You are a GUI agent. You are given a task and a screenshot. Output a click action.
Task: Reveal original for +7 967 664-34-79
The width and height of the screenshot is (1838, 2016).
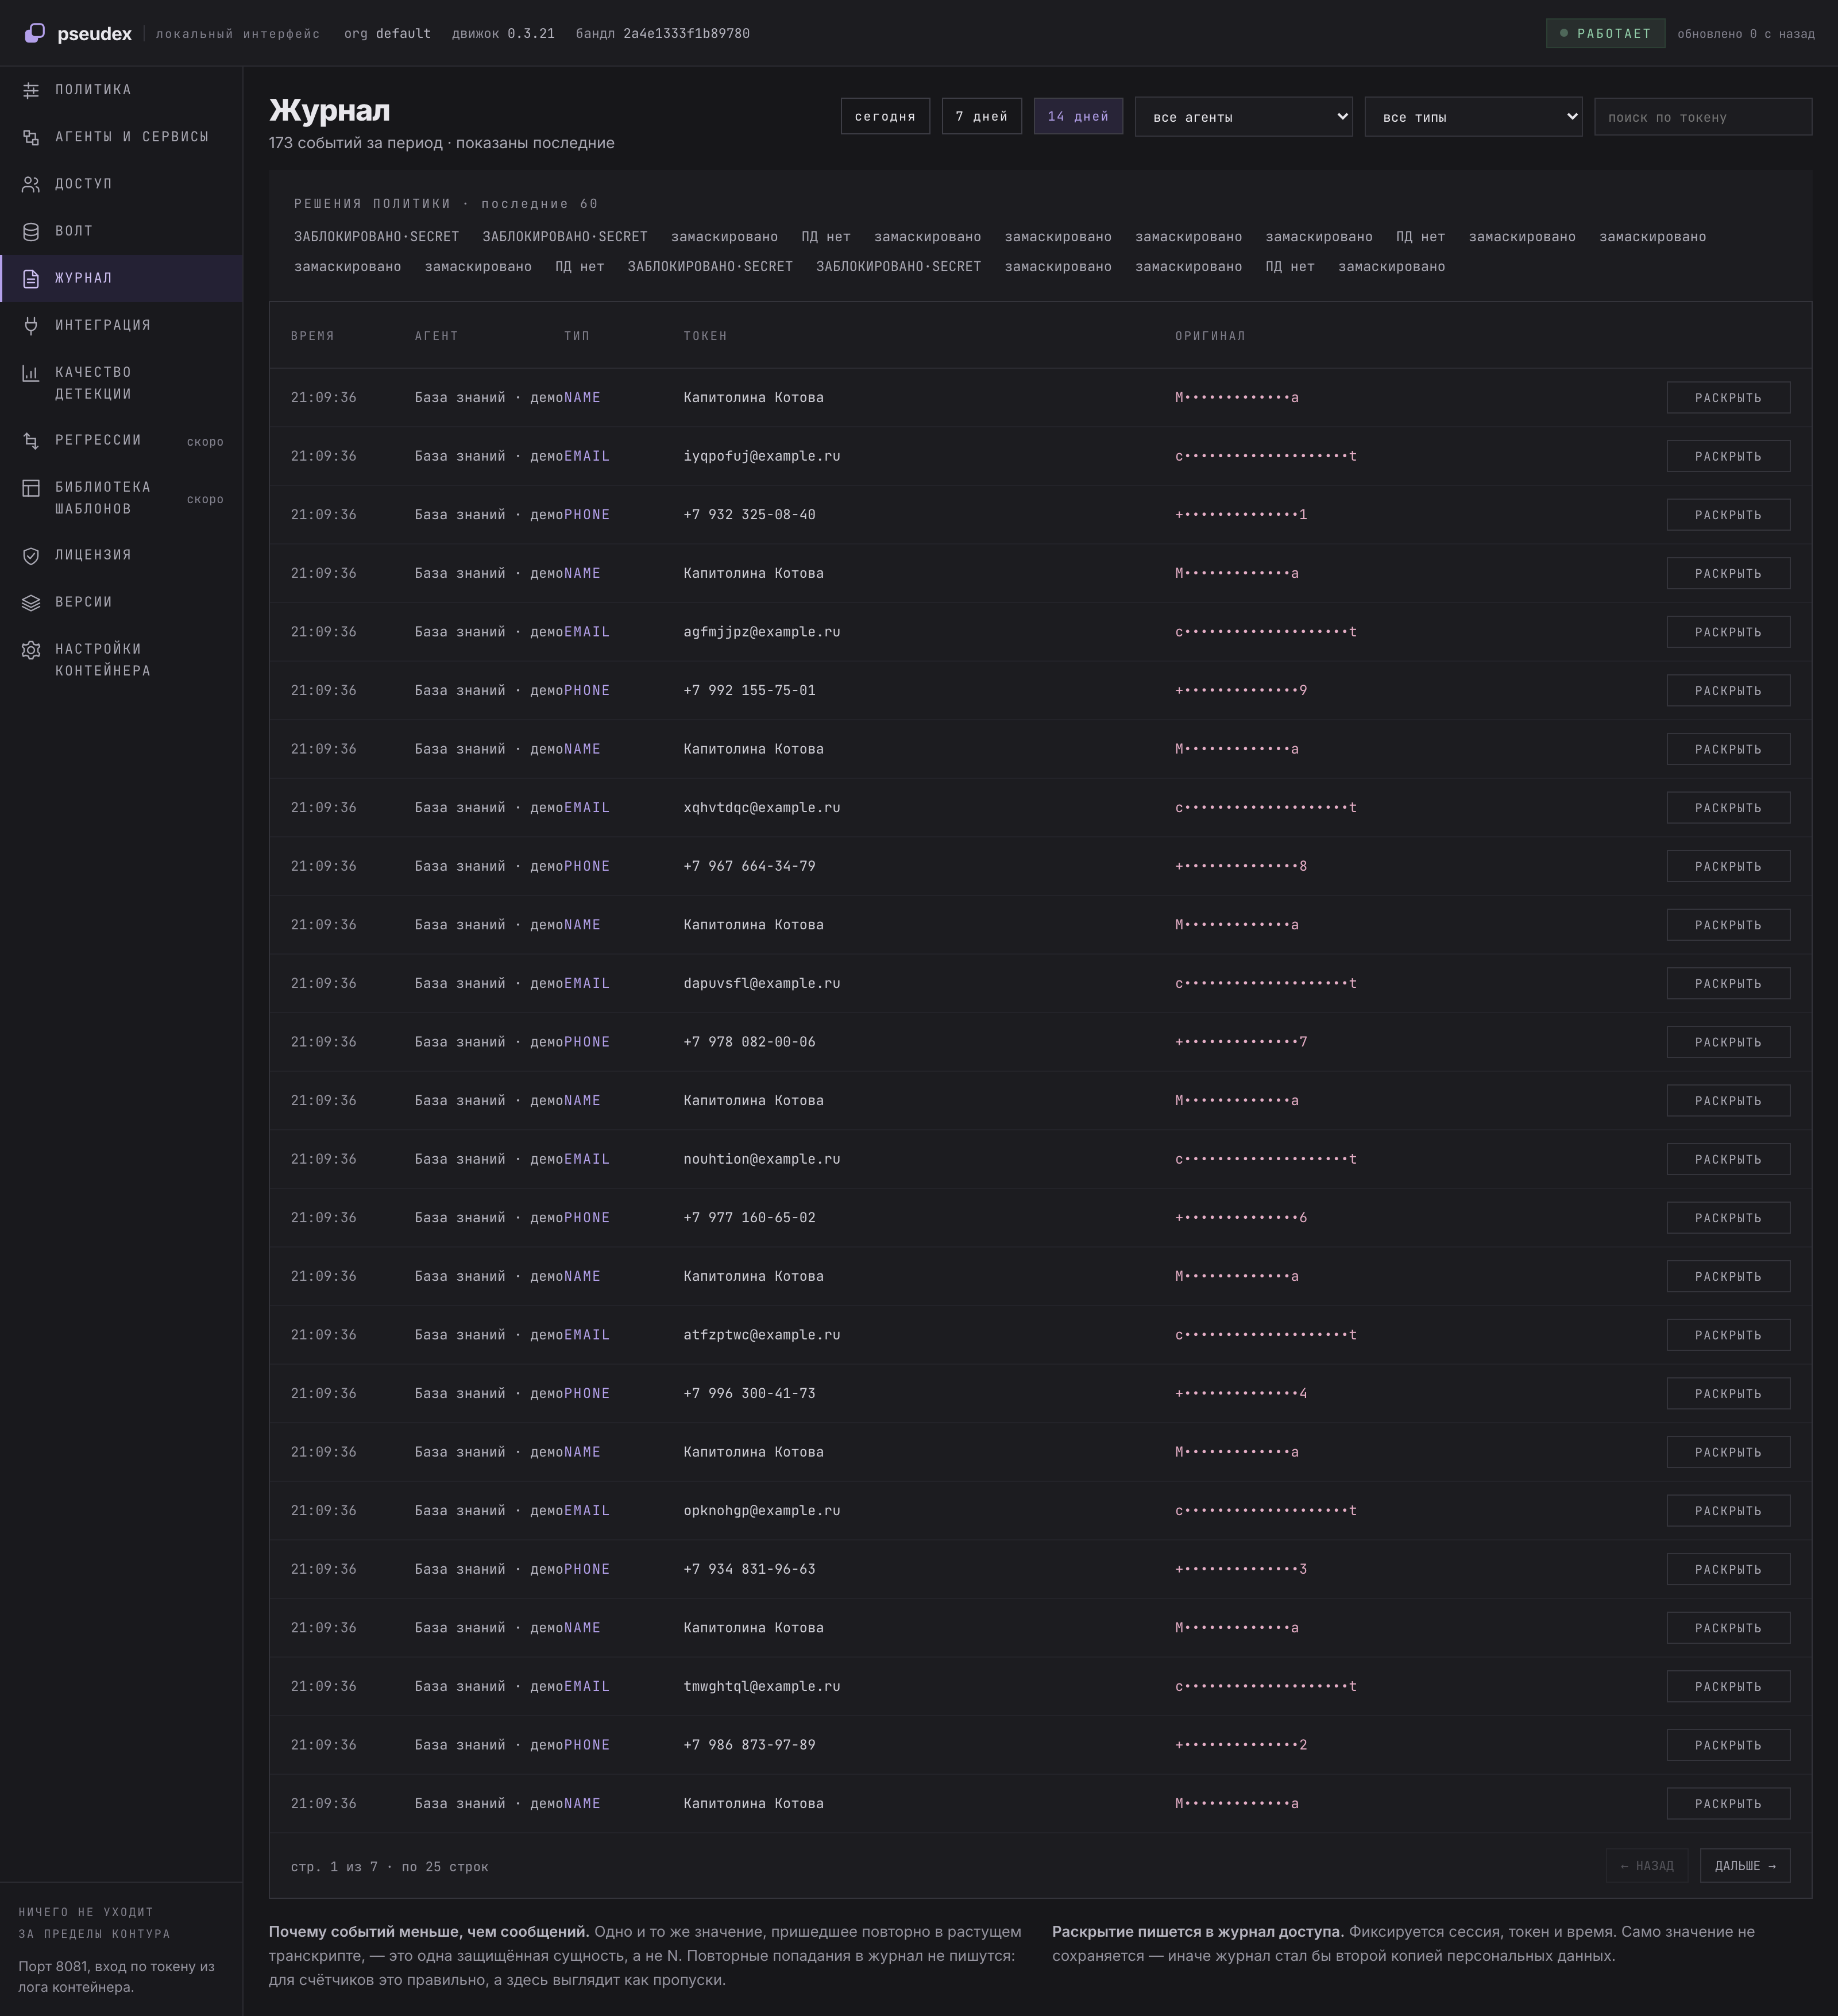(1728, 866)
